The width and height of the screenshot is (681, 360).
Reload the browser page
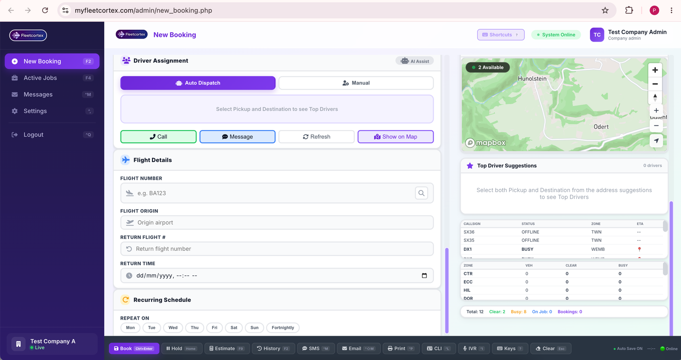[x=45, y=10]
